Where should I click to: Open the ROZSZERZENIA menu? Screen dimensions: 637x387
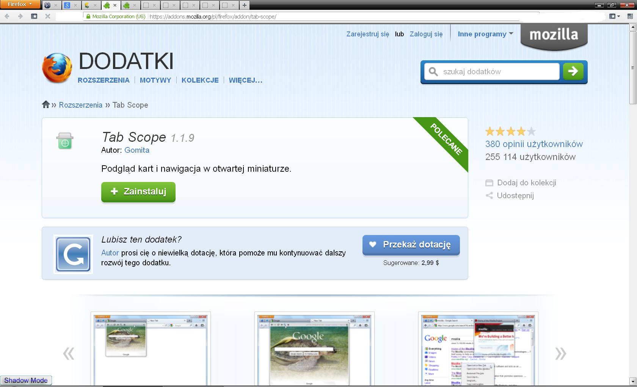pos(104,80)
